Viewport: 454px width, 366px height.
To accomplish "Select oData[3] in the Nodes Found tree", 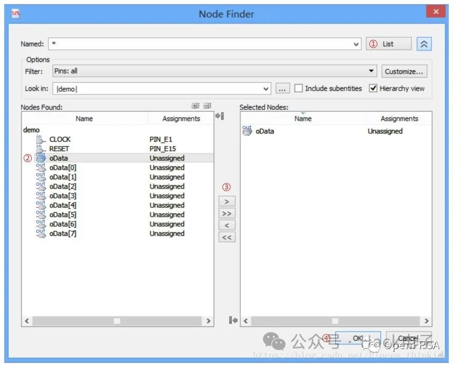I will (63, 196).
